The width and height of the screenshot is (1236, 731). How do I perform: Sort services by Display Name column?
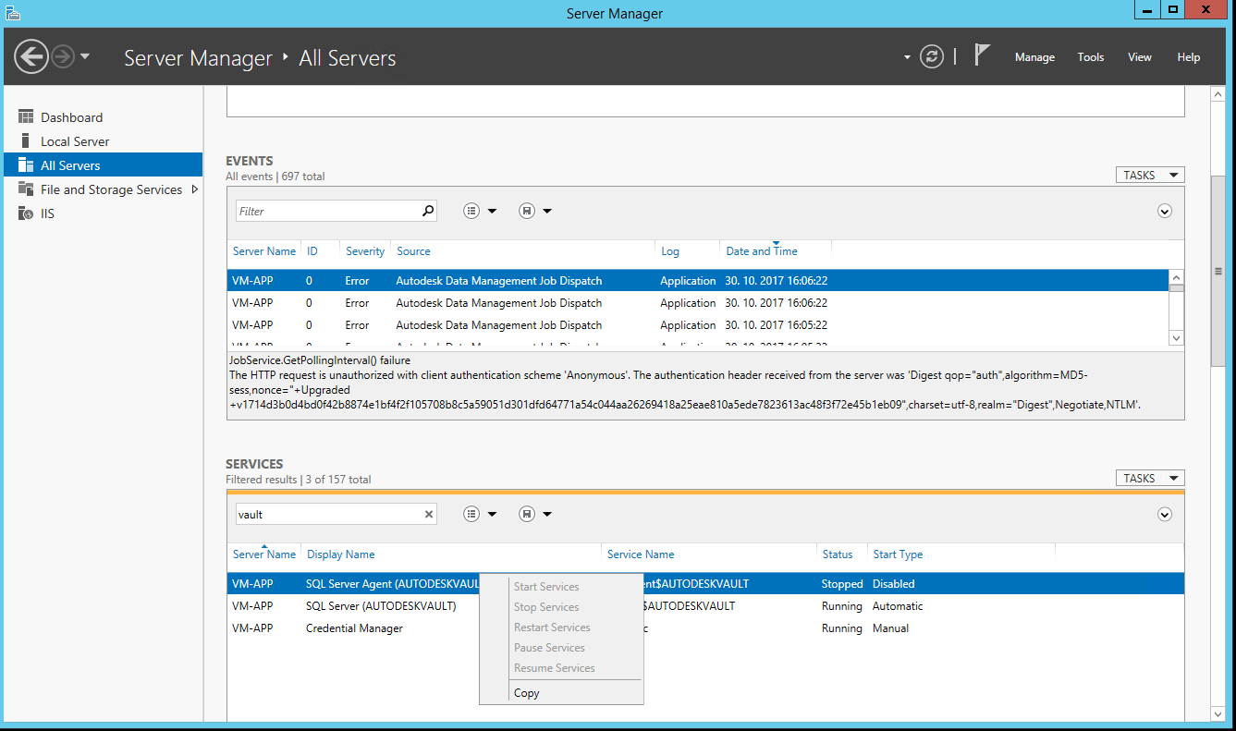340,554
